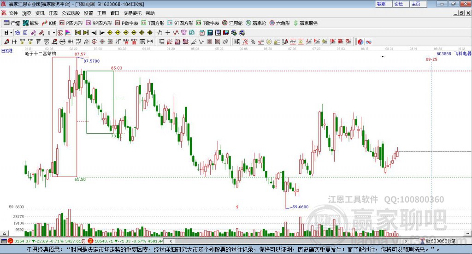472x254 pixels.
Task: Open the 文件 menu
Action: click(13, 13)
